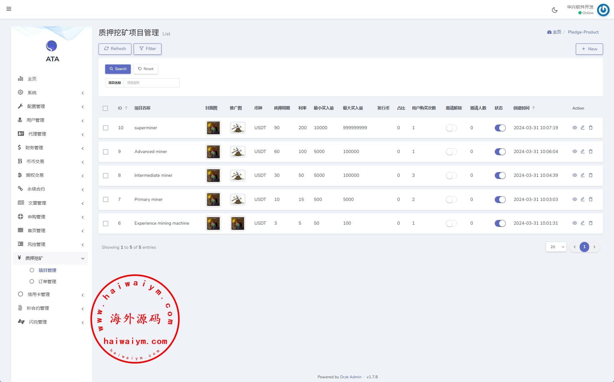Open 订单管理 submenu item
This screenshot has width=614, height=382.
(47, 282)
